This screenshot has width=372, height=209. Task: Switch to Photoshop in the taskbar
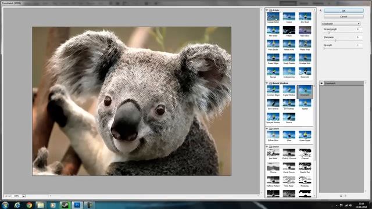point(77,205)
